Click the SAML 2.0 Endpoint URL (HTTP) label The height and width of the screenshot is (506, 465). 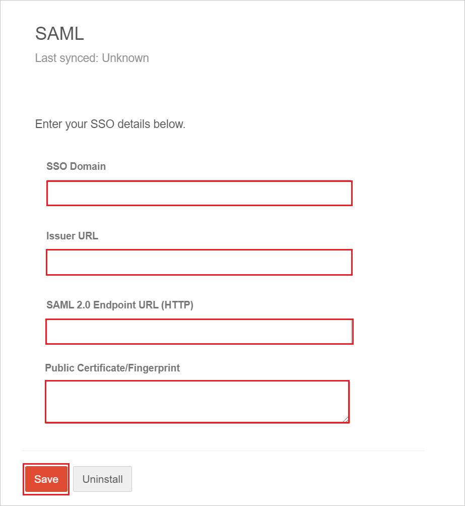point(120,305)
